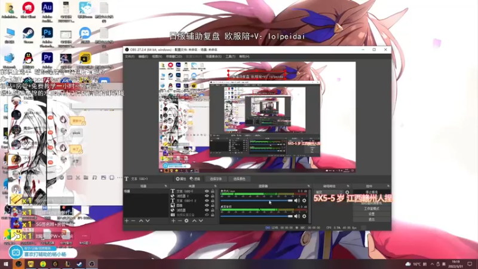
Task: Add a new scene with the plus button under the scene list
Action: [127, 221]
